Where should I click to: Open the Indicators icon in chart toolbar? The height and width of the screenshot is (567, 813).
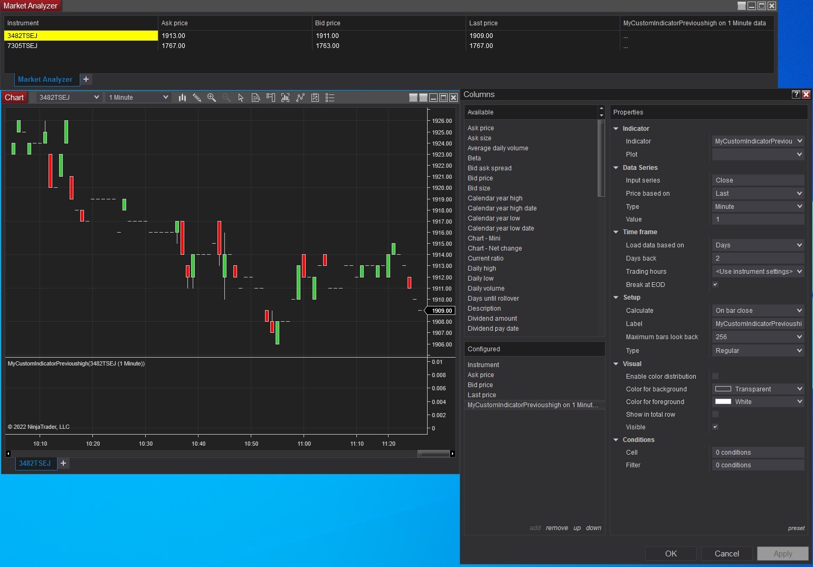[x=300, y=98]
